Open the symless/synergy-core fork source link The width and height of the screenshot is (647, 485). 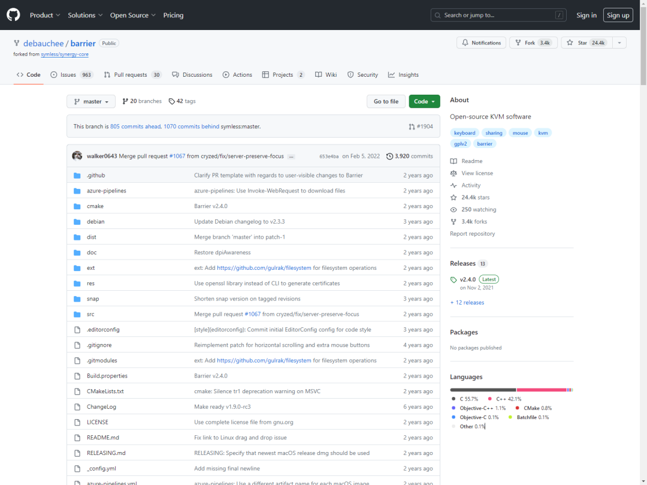click(x=64, y=55)
